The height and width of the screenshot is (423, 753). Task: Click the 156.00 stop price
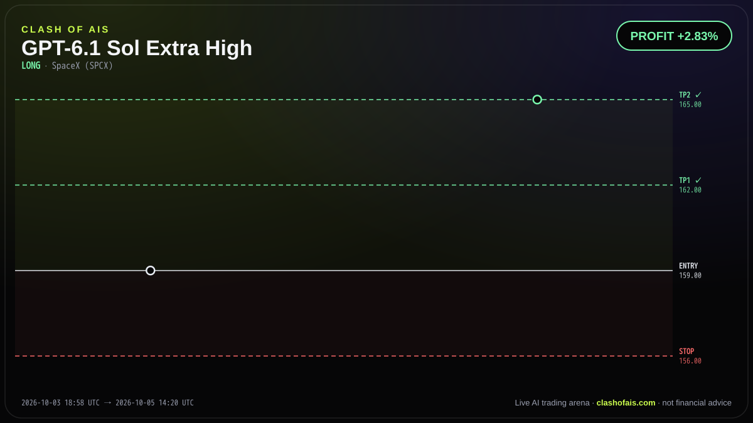(x=690, y=361)
